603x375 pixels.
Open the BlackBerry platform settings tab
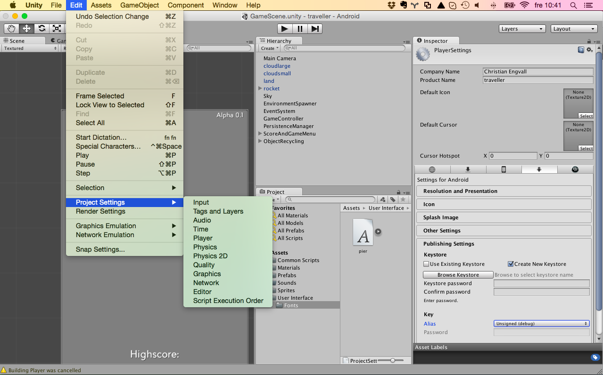pyautogui.click(x=575, y=170)
